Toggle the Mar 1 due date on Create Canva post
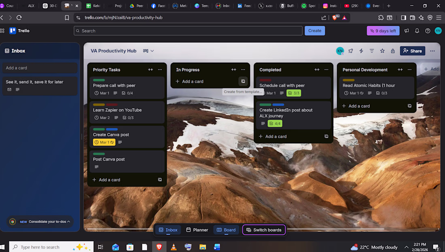 tap(104, 142)
